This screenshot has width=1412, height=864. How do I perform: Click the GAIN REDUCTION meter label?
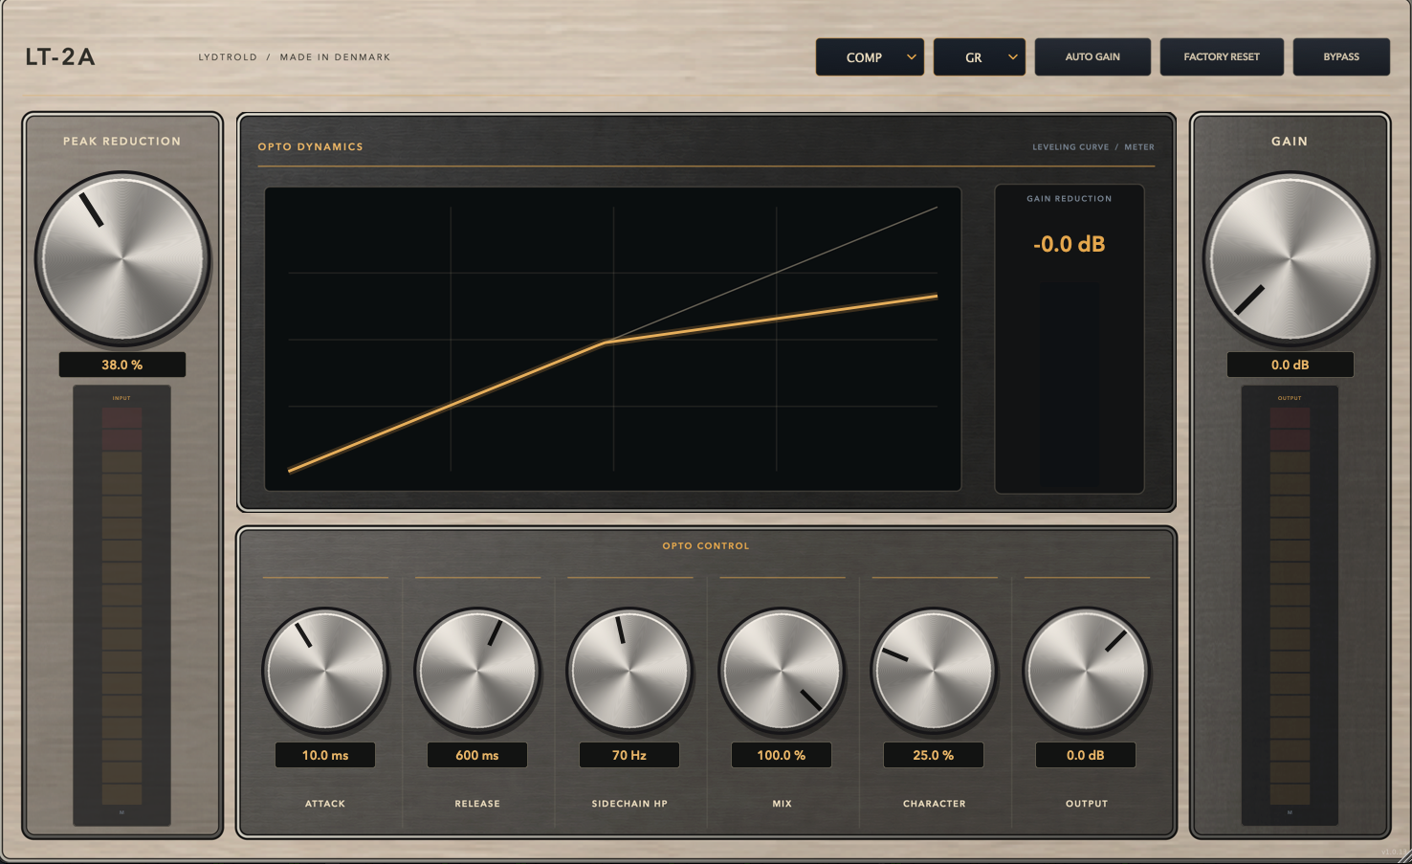click(1070, 199)
